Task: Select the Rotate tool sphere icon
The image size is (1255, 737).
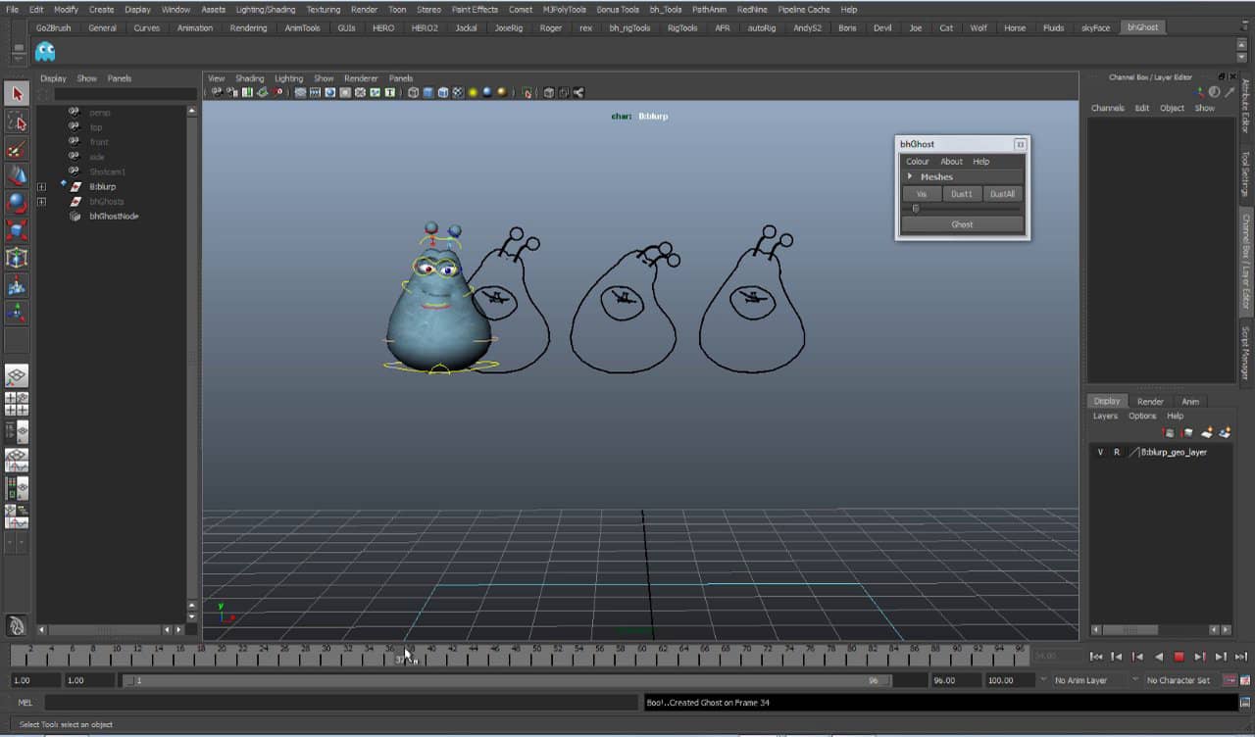Action: 17,203
